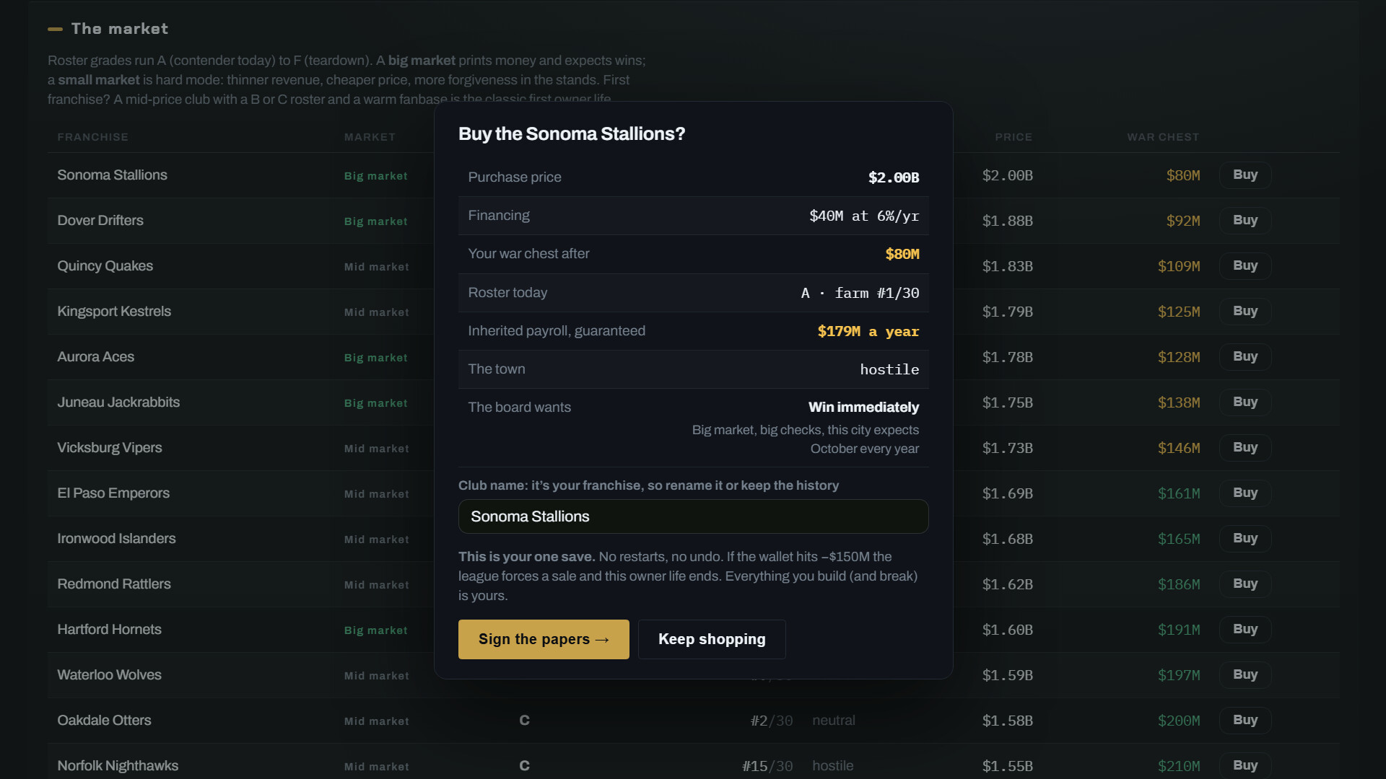Screen dimensions: 1386x779
Task: Select the War Chest column header
Action: click(x=1163, y=137)
